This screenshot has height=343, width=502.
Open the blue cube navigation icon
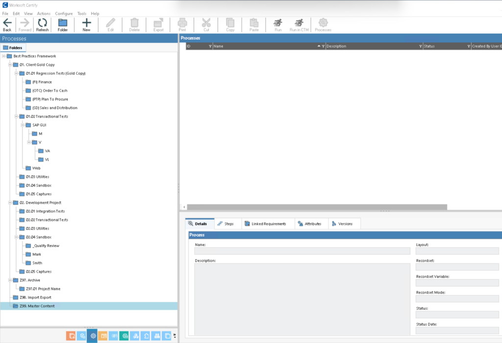pos(82,336)
